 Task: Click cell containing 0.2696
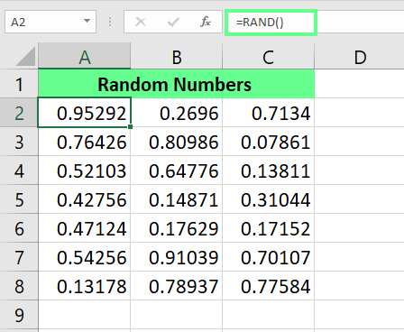click(177, 113)
